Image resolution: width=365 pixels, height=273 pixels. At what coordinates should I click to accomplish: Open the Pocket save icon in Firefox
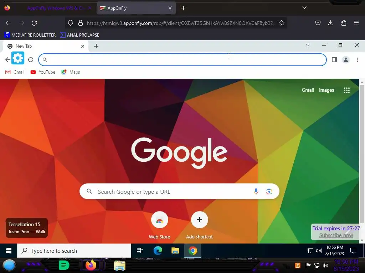coord(318,23)
